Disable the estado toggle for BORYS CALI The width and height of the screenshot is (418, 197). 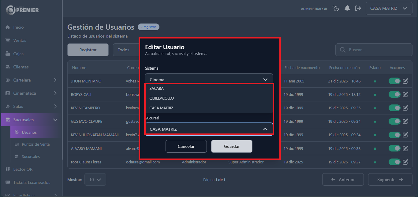[x=394, y=94]
